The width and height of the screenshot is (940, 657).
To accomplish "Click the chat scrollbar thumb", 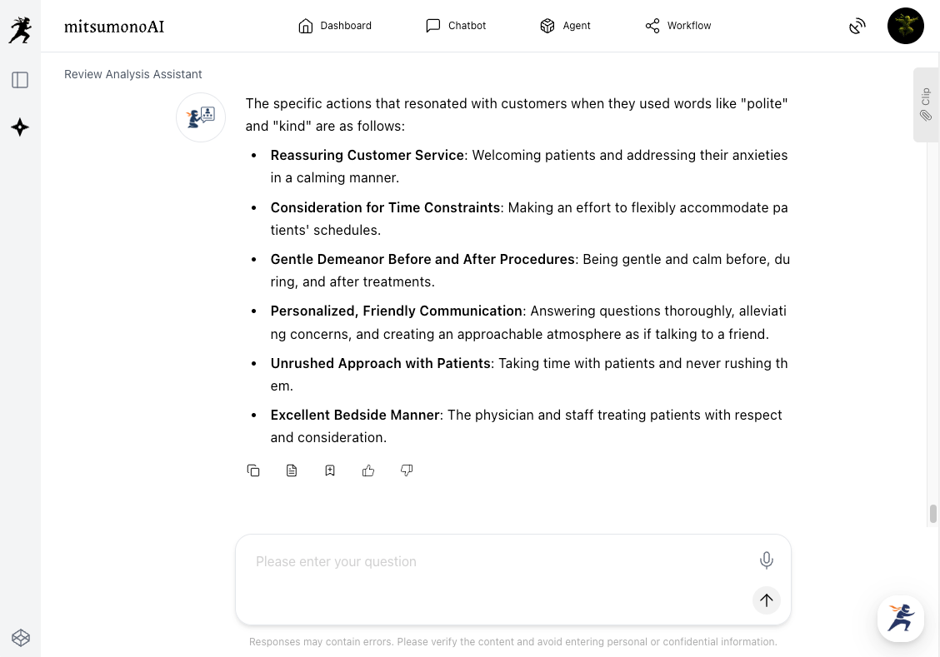I will 933,514.
